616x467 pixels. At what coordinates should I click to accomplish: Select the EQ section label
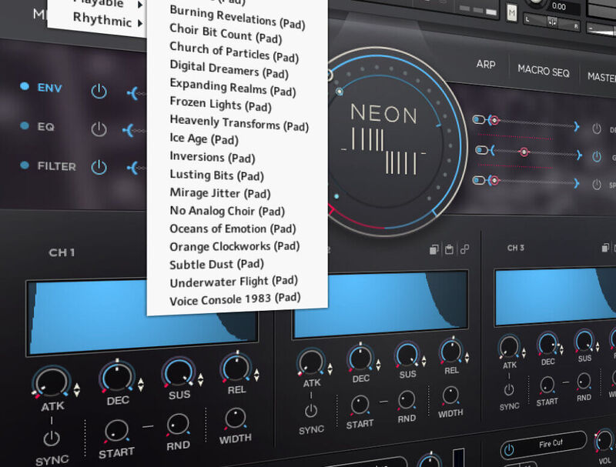point(45,127)
